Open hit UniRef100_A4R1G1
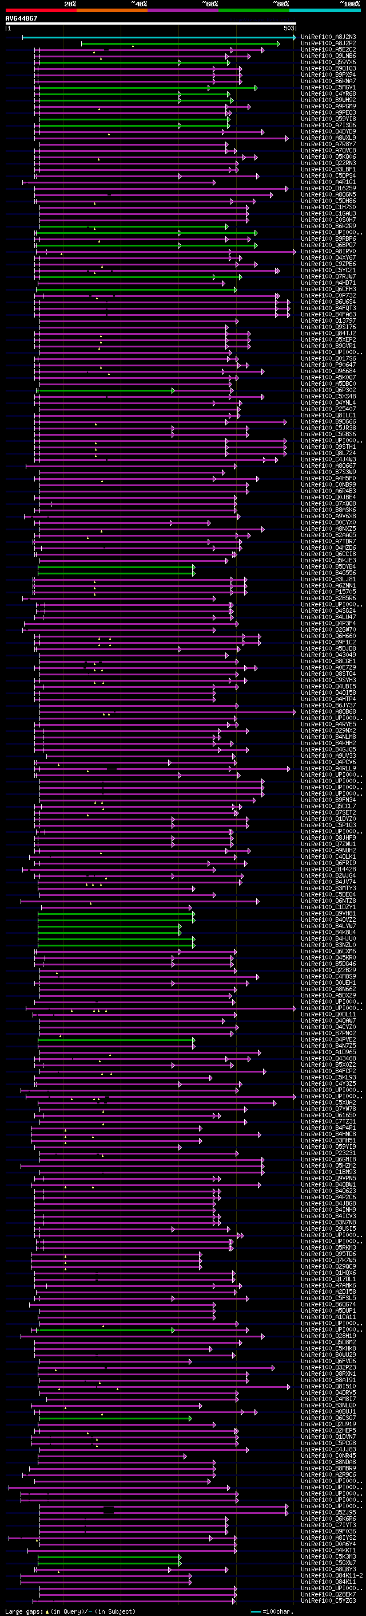366x1616 pixels. (328, 182)
